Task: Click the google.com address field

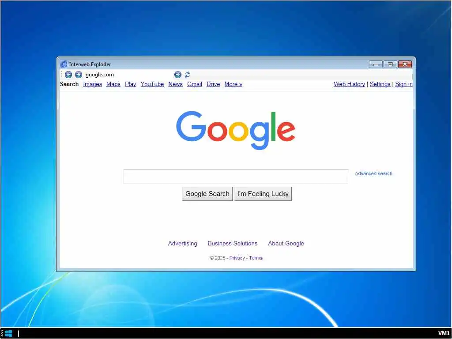Action: pyautogui.click(x=128, y=75)
